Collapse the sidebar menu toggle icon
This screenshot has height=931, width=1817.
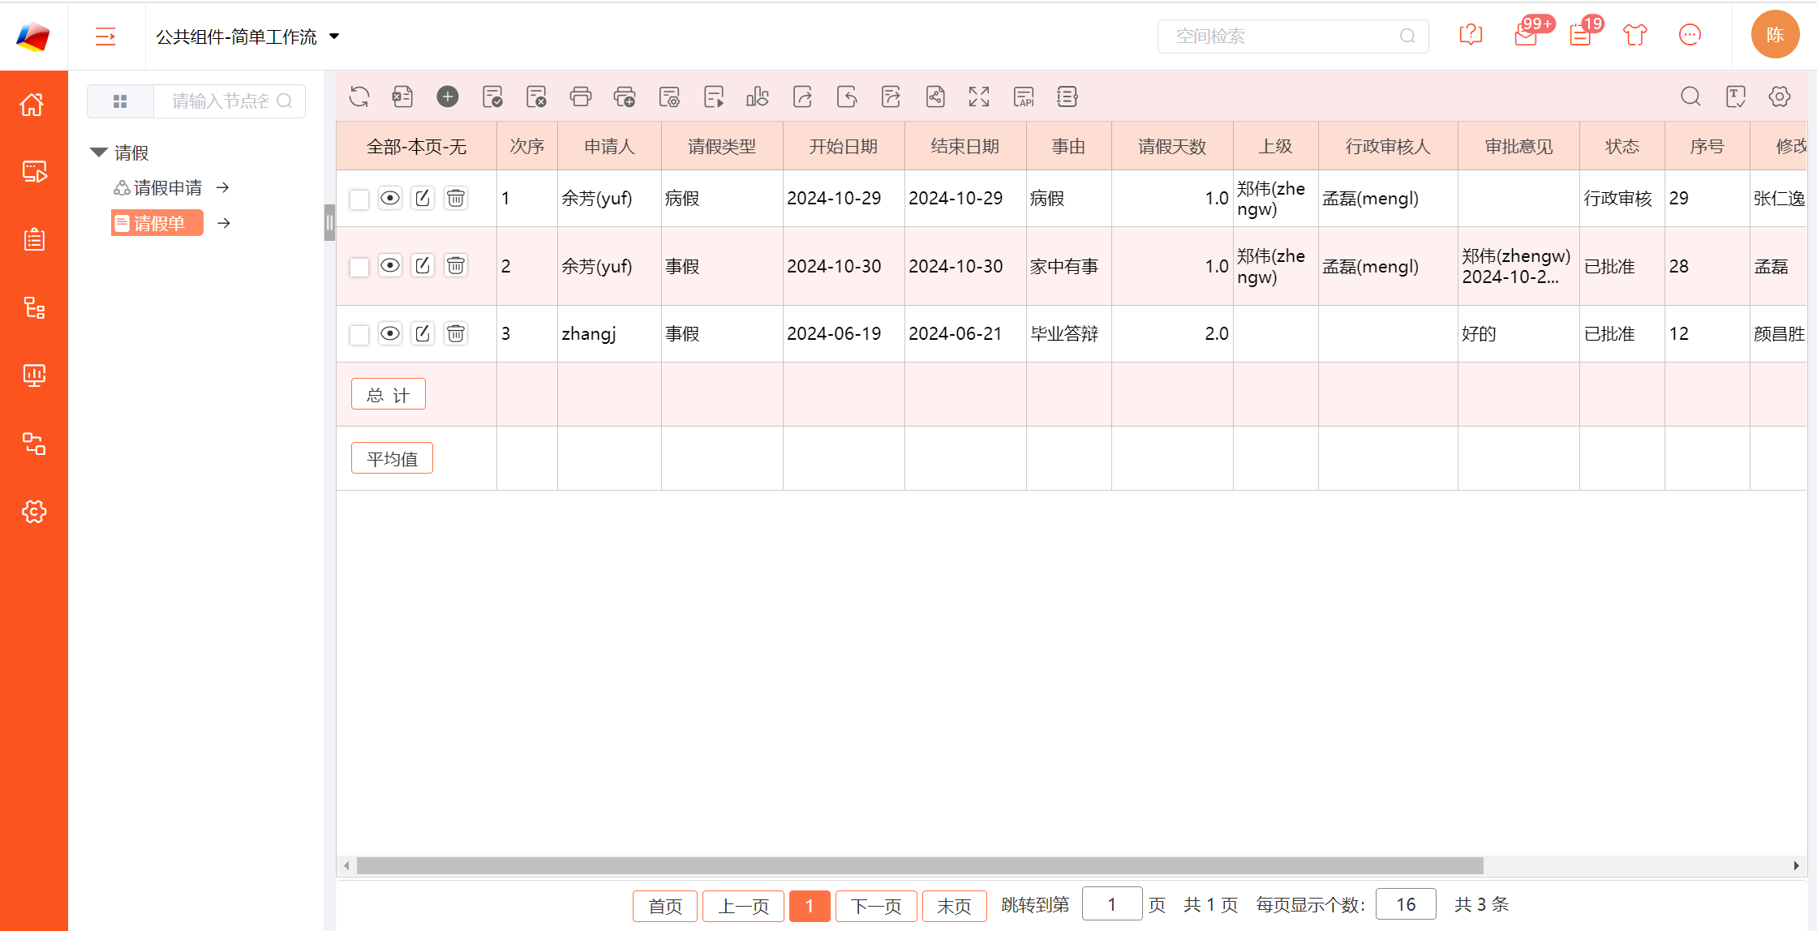(x=105, y=36)
